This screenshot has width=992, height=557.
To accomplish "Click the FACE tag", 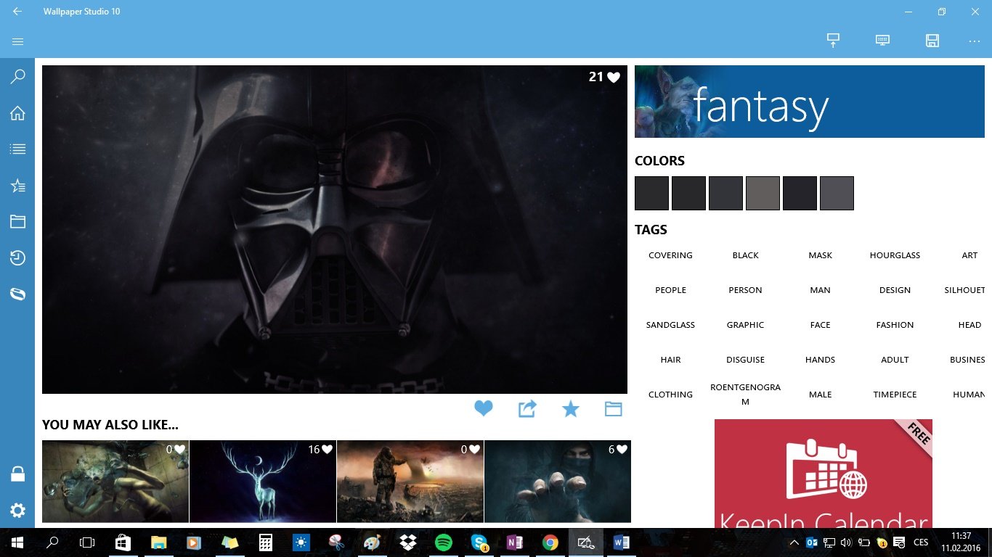I will click(820, 325).
